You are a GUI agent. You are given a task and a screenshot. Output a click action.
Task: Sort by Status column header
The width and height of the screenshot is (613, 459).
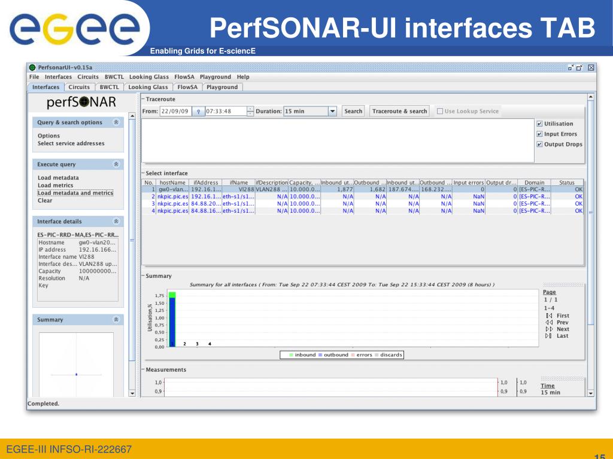[x=567, y=182]
